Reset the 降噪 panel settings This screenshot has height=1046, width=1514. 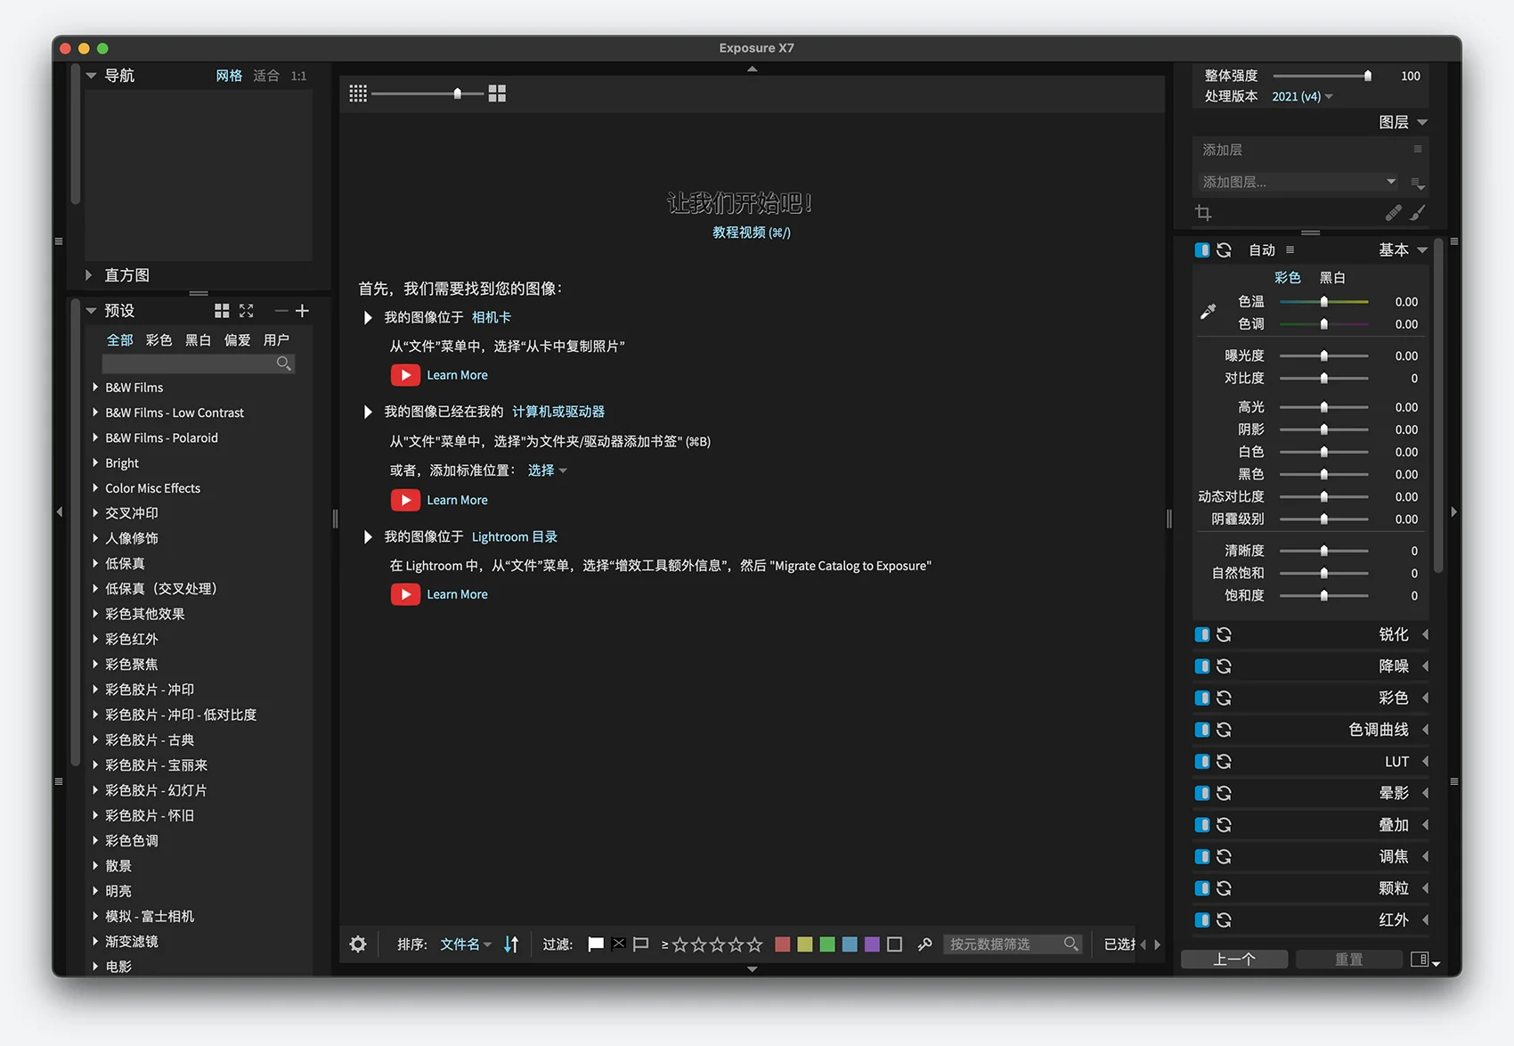coord(1225,666)
